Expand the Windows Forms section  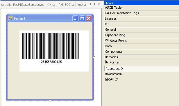tap(142, 41)
